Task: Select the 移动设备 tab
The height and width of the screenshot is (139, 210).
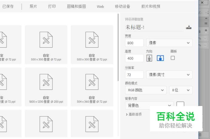Action: [123, 6]
